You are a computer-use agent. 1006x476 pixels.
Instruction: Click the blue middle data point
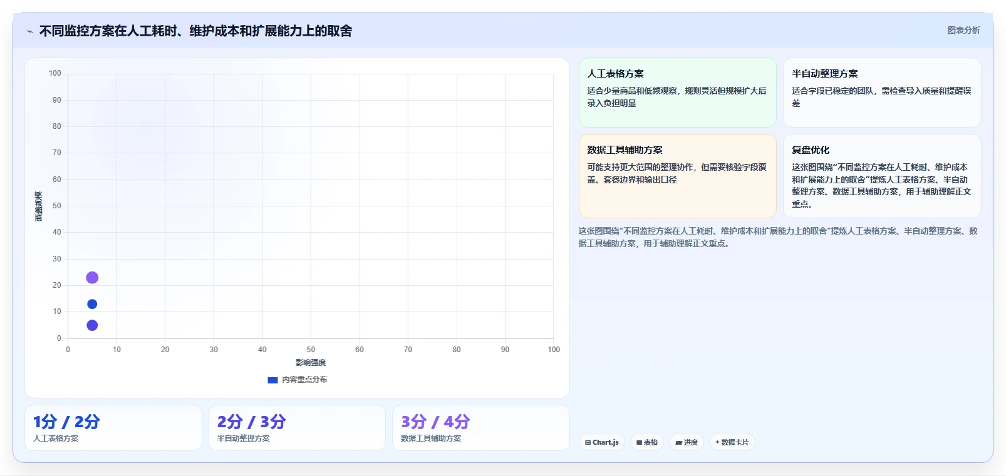point(92,304)
